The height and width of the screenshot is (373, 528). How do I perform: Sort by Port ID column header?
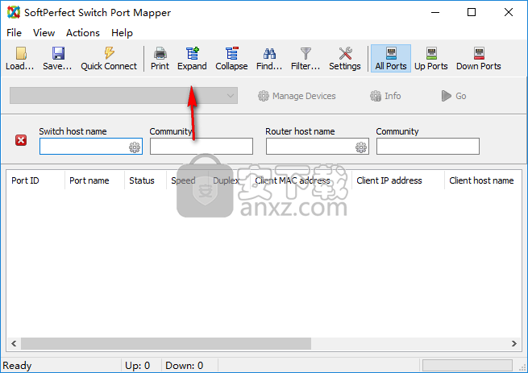35,180
